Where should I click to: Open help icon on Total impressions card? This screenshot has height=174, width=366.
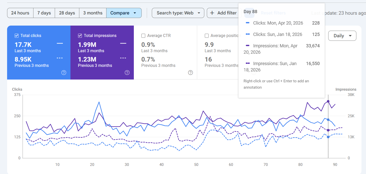click(x=127, y=73)
